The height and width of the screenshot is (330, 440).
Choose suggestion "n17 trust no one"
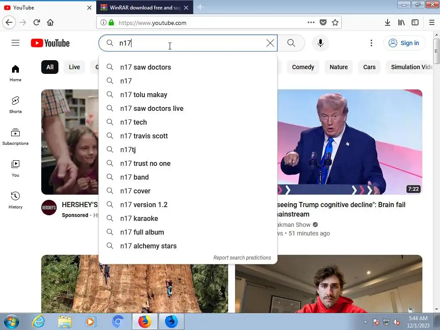click(188, 163)
